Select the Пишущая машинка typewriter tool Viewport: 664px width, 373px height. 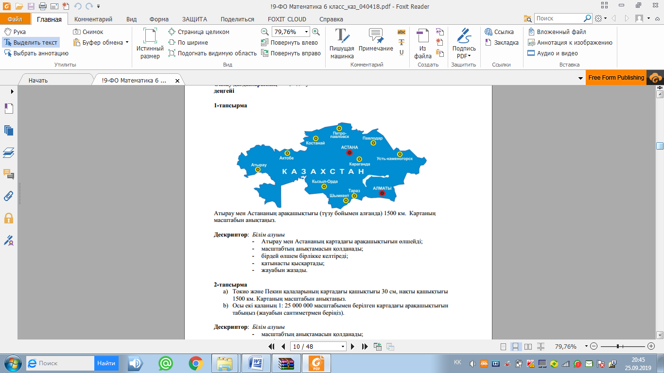[x=342, y=43]
